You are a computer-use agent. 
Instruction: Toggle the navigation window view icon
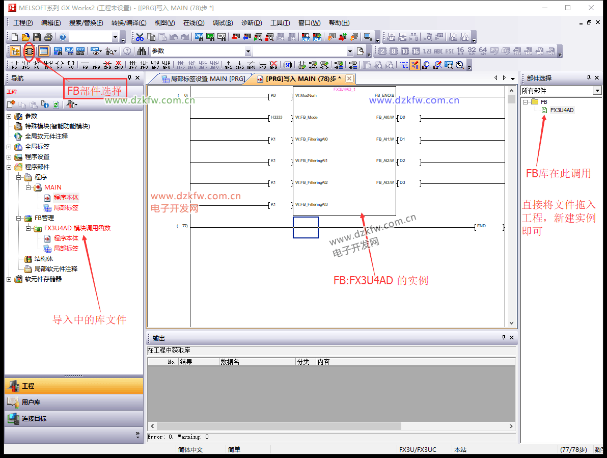[x=15, y=51]
